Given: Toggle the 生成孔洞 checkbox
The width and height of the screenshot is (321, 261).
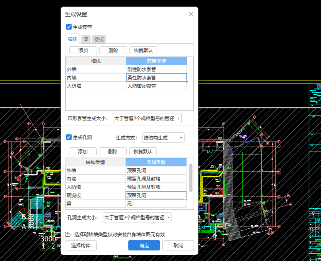Looking at the screenshot, I should (69, 137).
